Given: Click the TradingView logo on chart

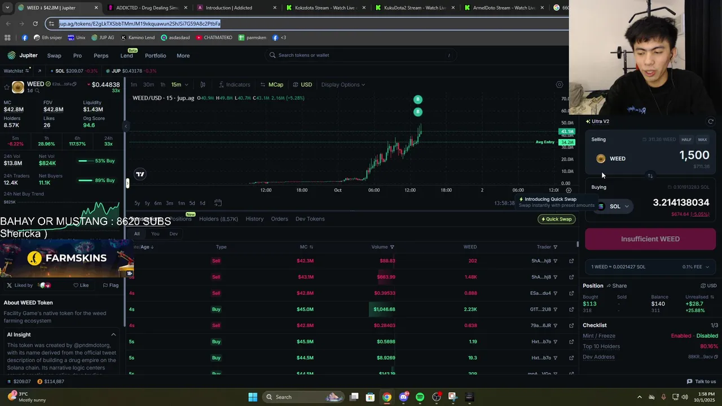Looking at the screenshot, I should tap(140, 174).
